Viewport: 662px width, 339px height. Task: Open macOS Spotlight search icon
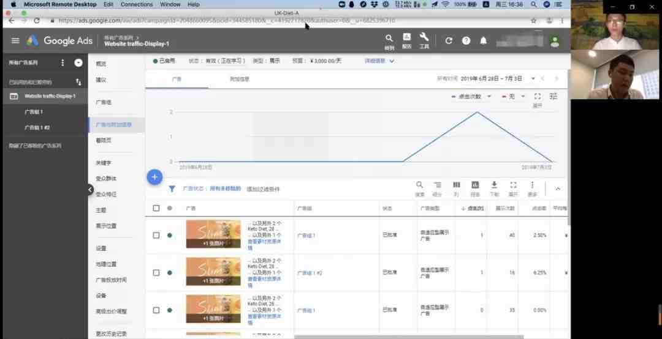[534, 4]
